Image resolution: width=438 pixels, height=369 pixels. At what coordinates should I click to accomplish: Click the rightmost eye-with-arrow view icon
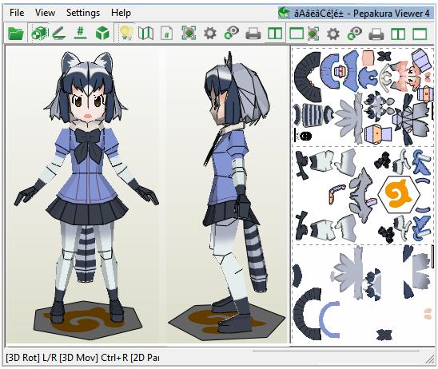(355, 34)
